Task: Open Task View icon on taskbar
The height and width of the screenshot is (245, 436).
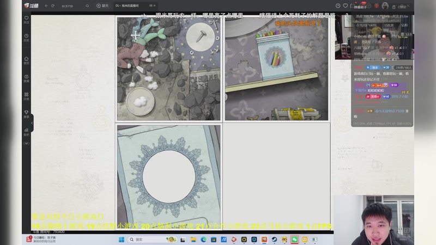Action: 183,240
